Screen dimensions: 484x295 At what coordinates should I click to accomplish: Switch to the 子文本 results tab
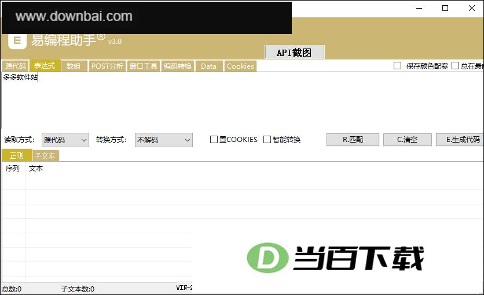point(45,156)
